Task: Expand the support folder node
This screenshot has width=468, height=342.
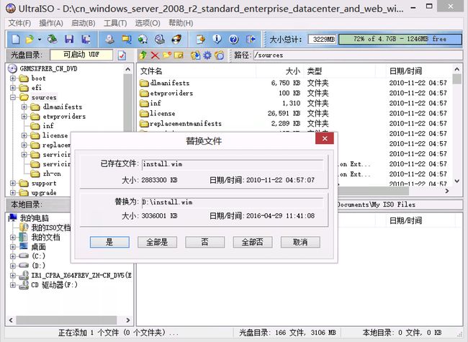Action: click(13, 183)
